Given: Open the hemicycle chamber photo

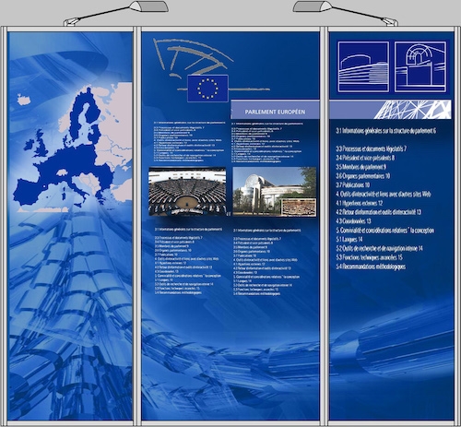Looking at the screenshot, I should point(187,191).
